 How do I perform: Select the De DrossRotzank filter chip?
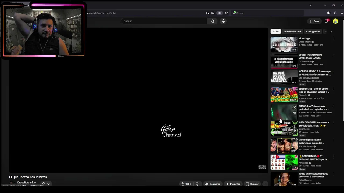(x=292, y=31)
